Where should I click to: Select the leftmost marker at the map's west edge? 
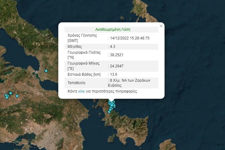6,96
